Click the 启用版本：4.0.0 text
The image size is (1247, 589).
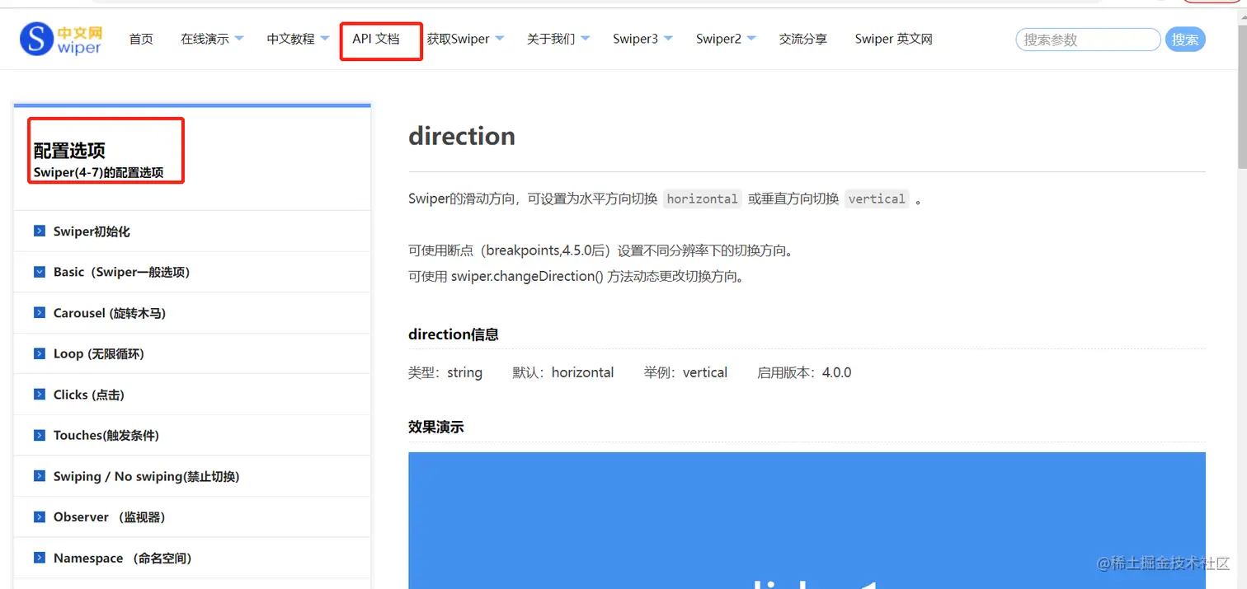[x=804, y=372]
